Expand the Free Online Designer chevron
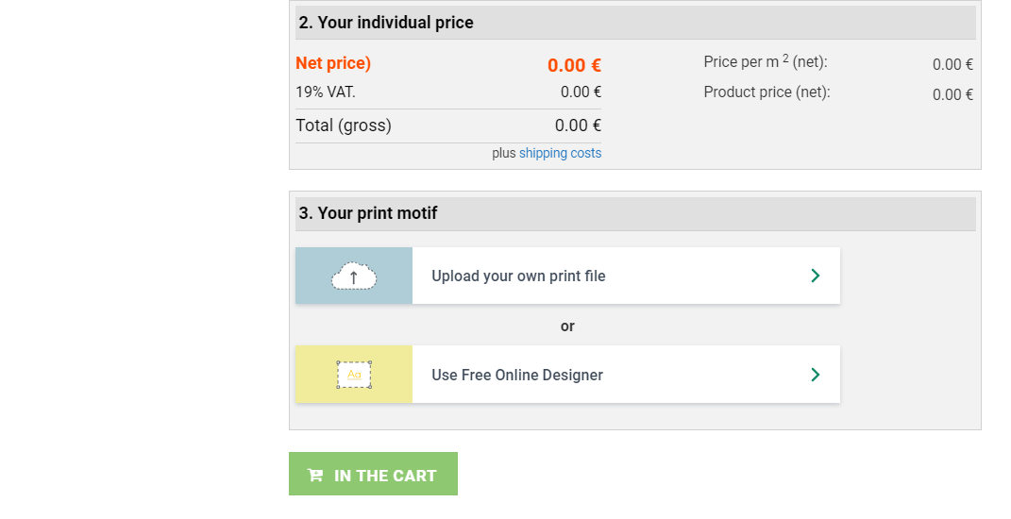Viewport: 1011px width, 519px height. [x=816, y=375]
